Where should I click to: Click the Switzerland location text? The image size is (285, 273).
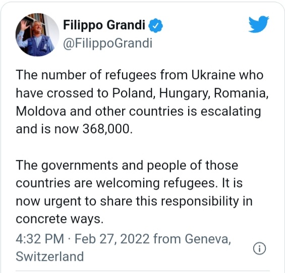point(50,256)
